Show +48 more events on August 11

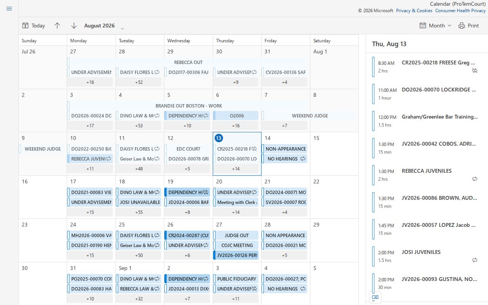click(139, 169)
